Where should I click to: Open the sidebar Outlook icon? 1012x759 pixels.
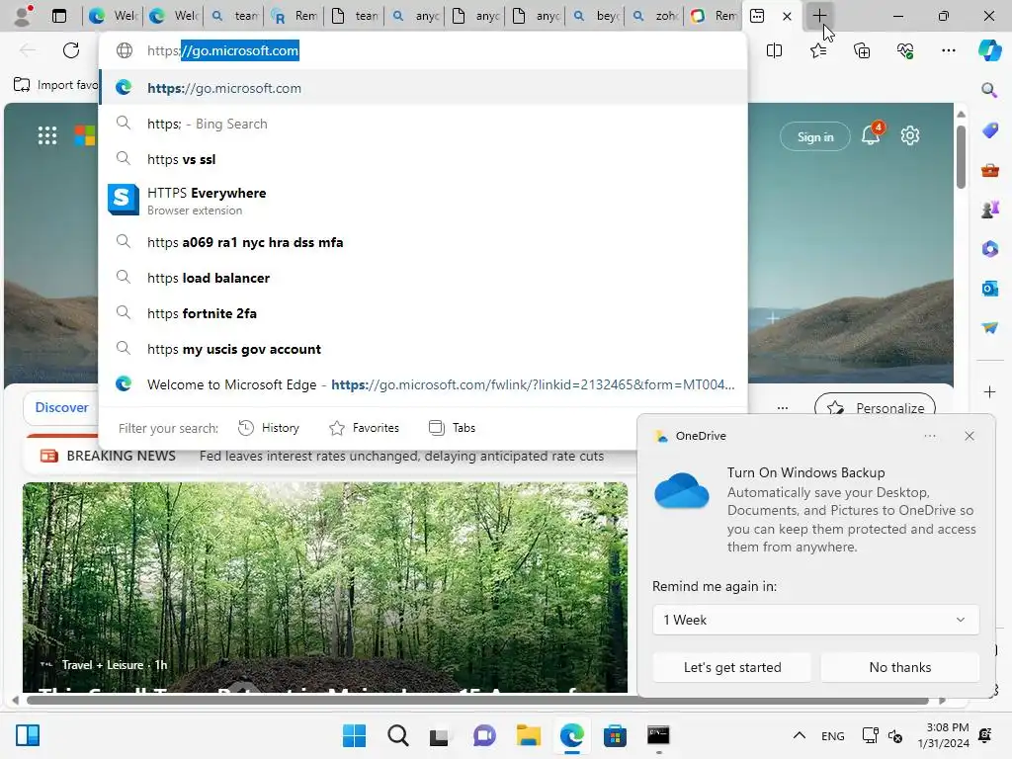989,289
